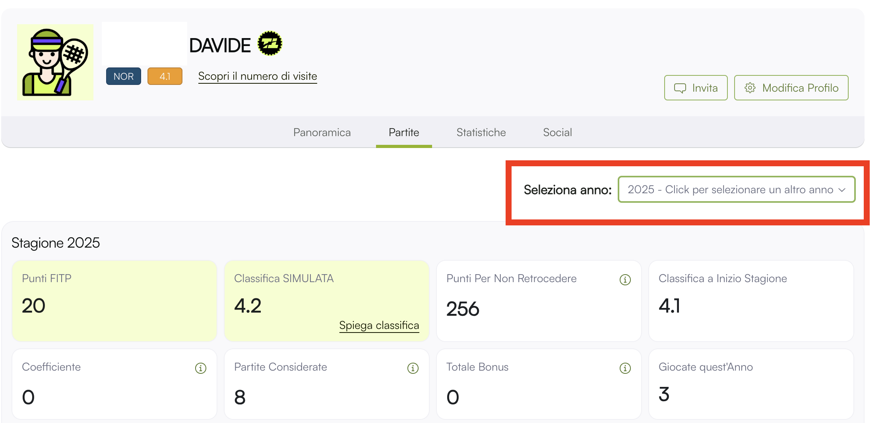Switch to the Panoramica tab
Image resolution: width=888 pixels, height=423 pixels.
[x=322, y=133]
